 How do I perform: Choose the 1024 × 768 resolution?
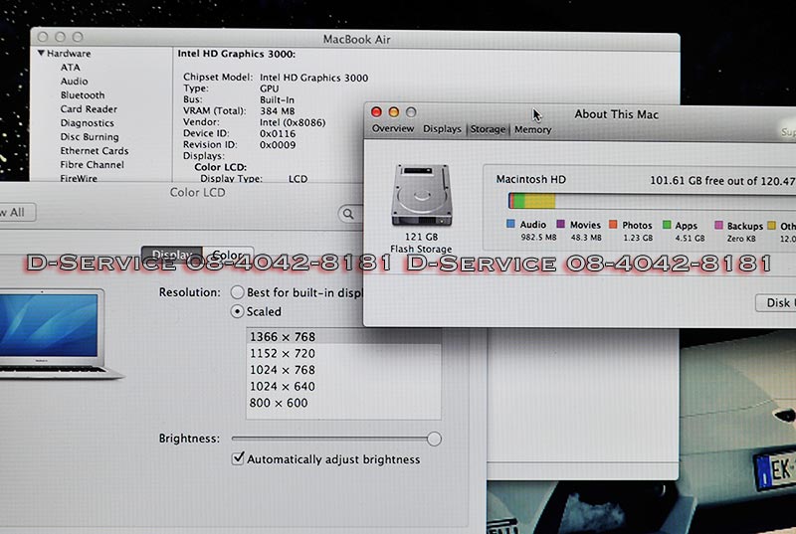[343, 370]
